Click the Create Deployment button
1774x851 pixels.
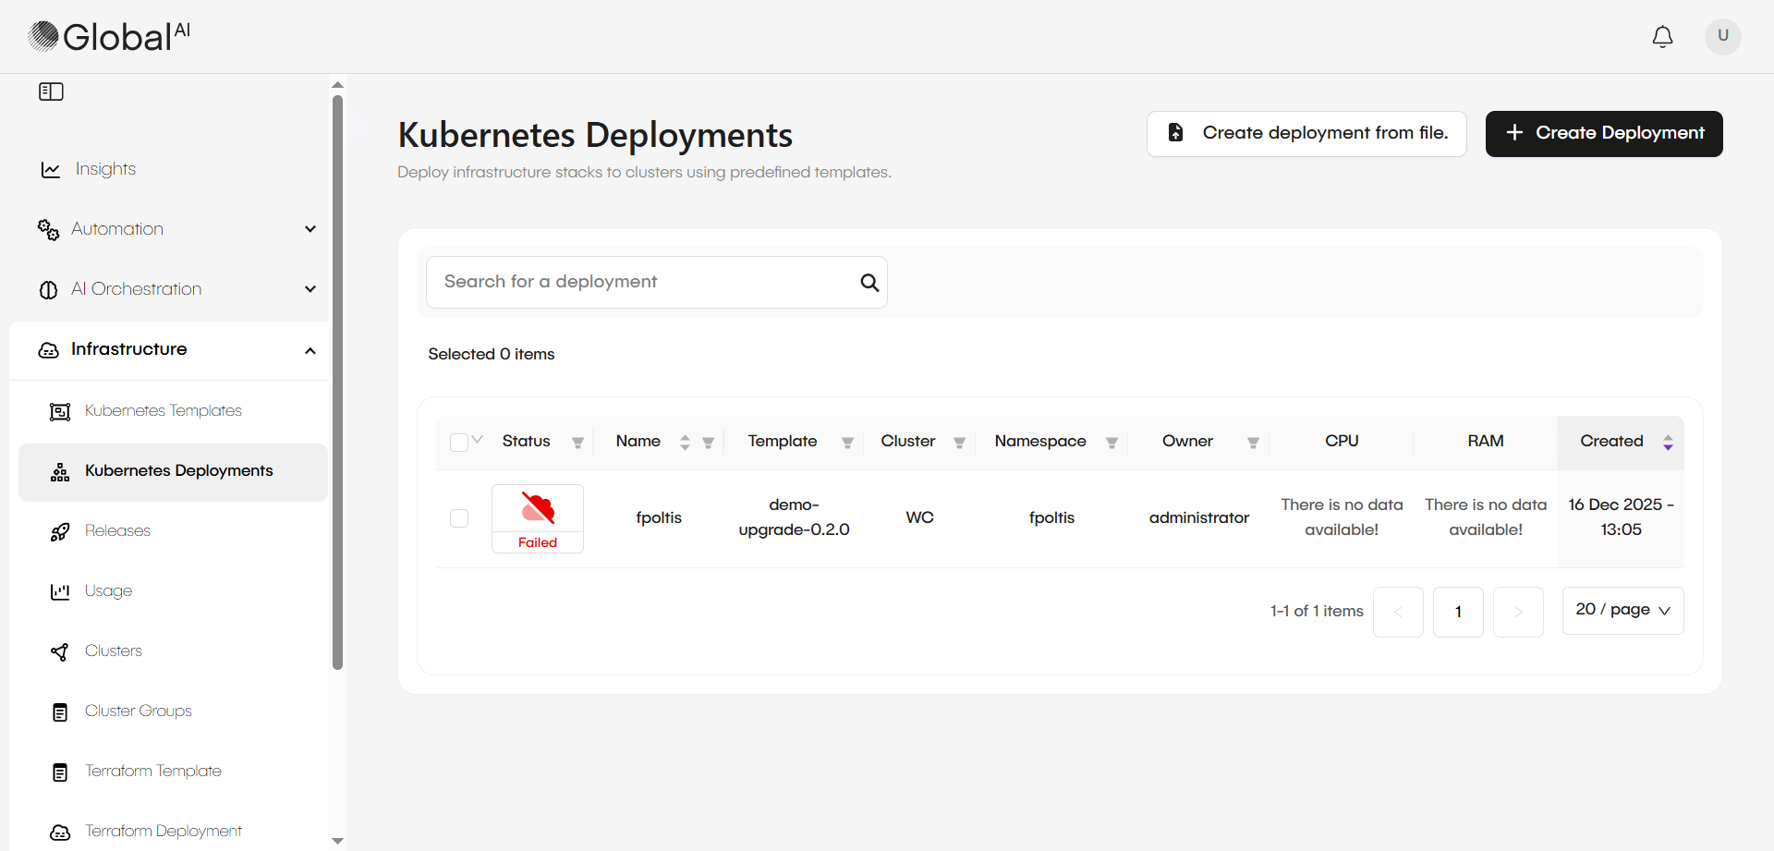1603,134
